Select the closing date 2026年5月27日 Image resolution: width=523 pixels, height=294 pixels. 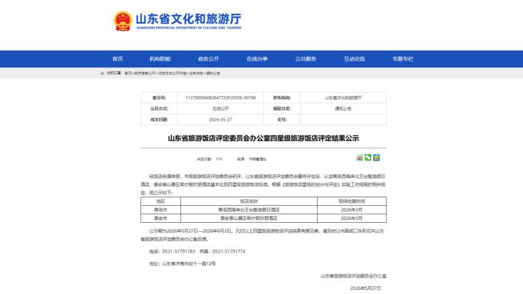tap(365, 288)
